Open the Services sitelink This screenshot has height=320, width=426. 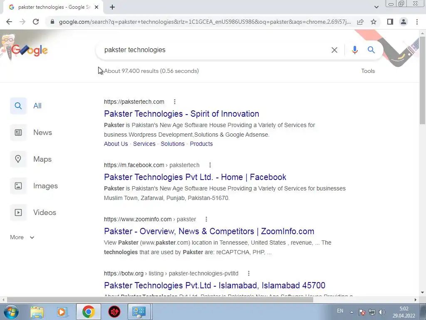[144, 144]
